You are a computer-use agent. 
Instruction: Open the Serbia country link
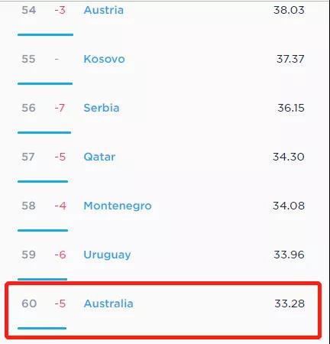click(x=102, y=108)
